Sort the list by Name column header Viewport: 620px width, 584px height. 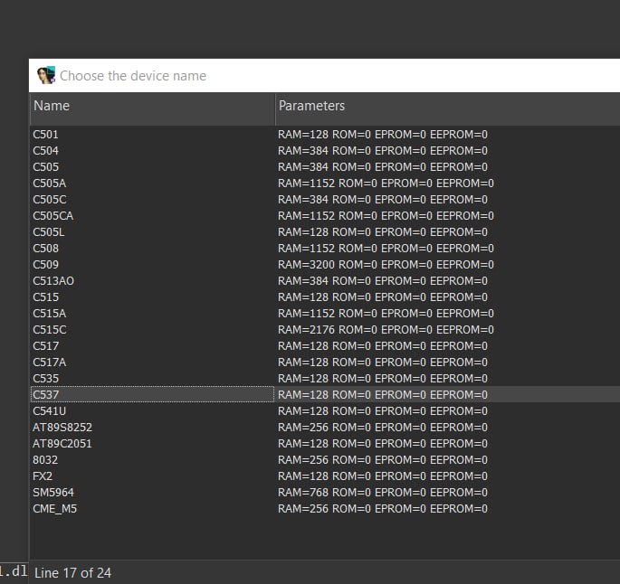pos(152,106)
